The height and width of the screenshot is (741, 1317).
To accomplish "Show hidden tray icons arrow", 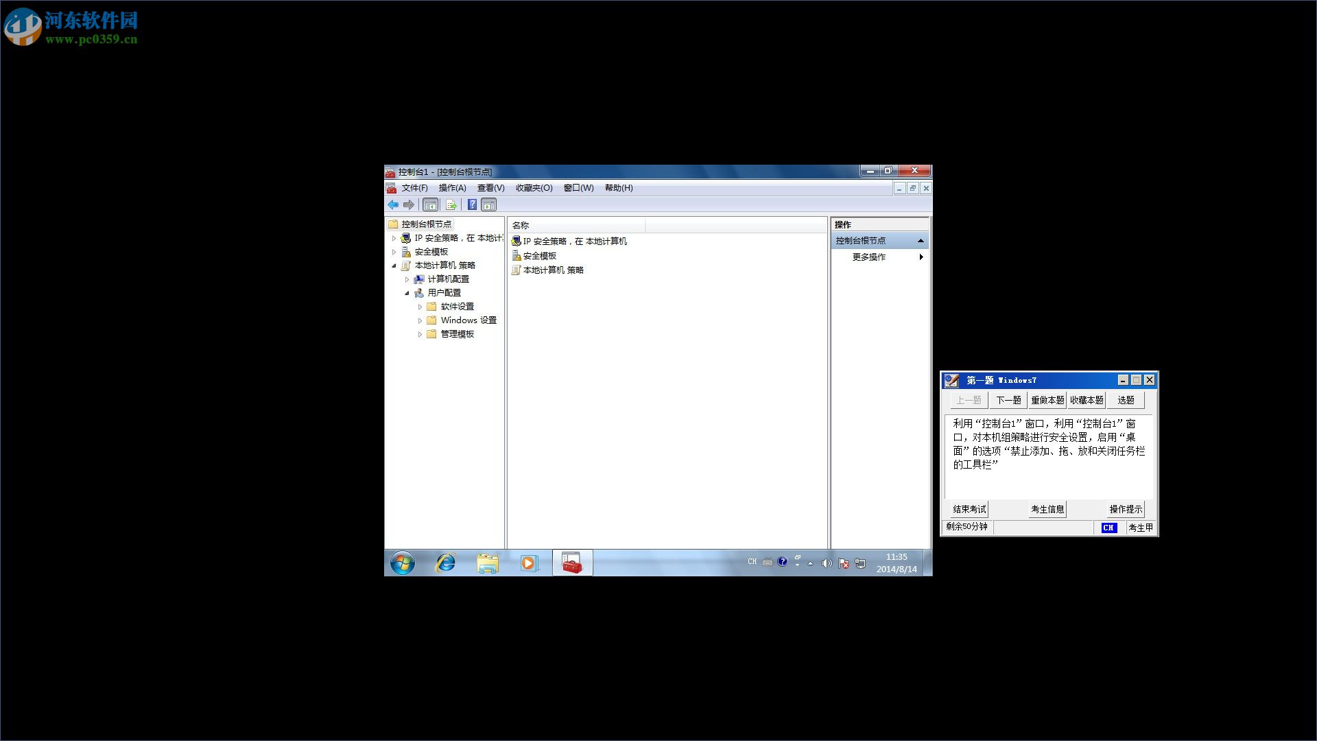I will 811,563.
